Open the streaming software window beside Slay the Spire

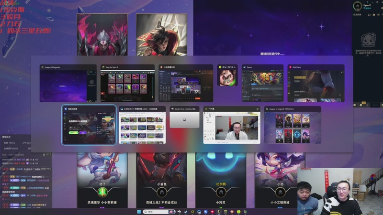[186, 83]
